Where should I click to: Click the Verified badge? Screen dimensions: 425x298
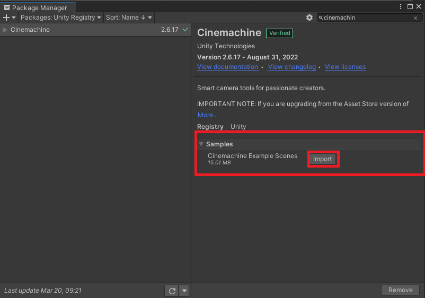(x=279, y=33)
